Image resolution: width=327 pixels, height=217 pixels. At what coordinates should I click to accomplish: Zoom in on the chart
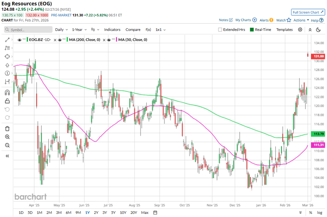pos(7,137)
